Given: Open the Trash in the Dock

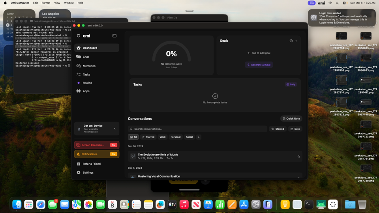Looking at the screenshot, I should coord(362,205).
